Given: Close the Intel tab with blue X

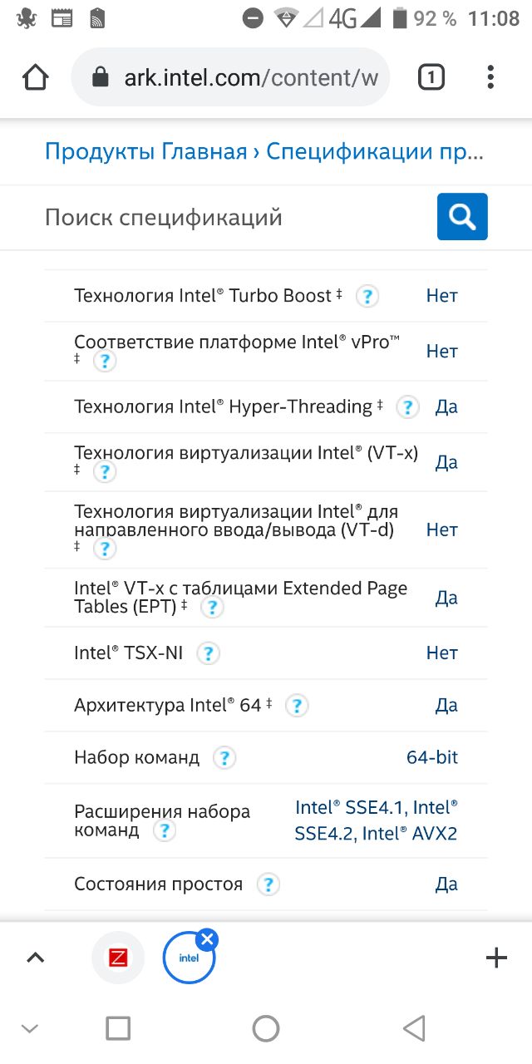Looking at the screenshot, I should coord(207,939).
